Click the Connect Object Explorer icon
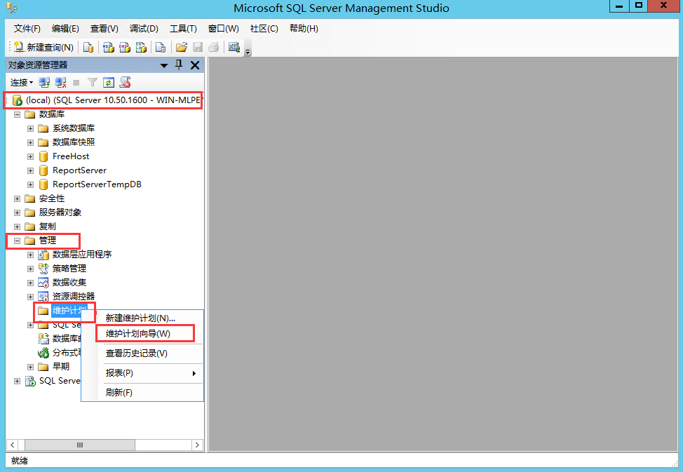This screenshot has width=683, height=472. tap(44, 82)
